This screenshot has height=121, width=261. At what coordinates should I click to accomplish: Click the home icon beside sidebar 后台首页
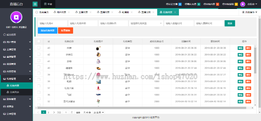click(4, 35)
